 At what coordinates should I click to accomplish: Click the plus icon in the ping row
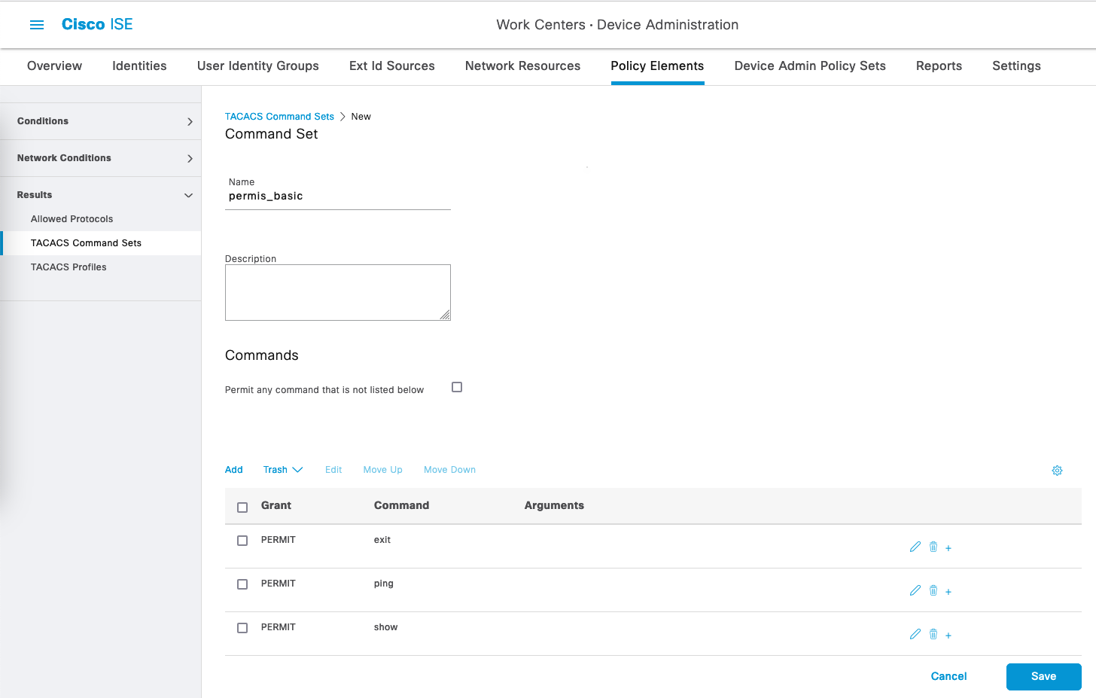pos(948,592)
